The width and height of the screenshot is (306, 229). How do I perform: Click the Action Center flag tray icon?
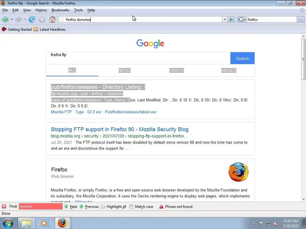pyautogui.click(x=261, y=223)
